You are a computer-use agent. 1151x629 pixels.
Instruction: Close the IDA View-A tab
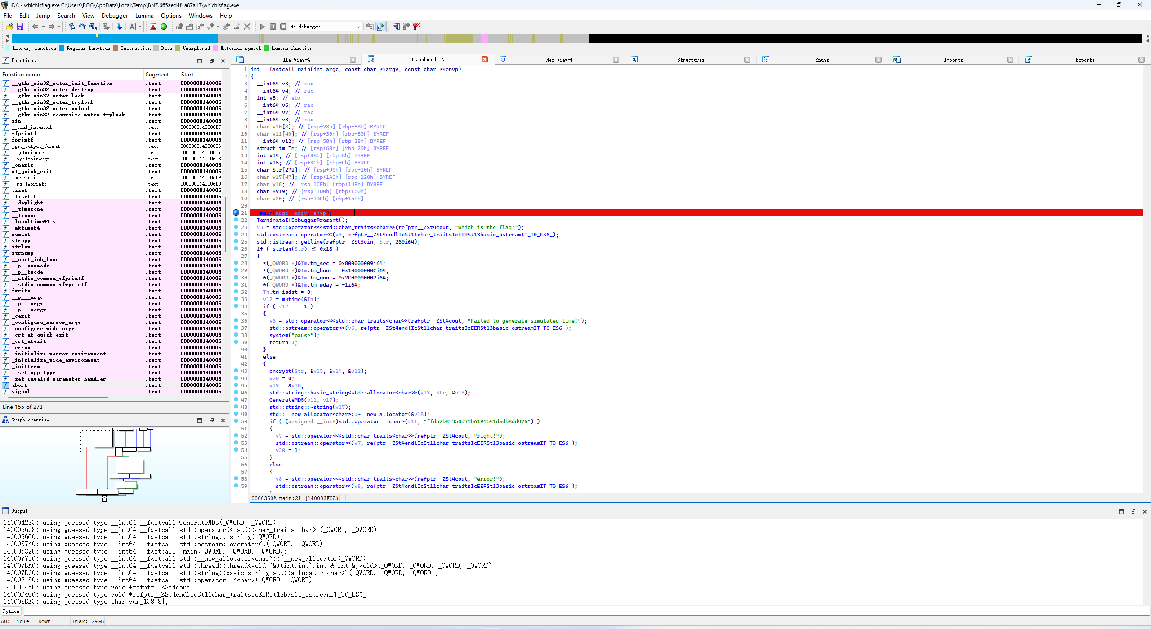point(353,60)
